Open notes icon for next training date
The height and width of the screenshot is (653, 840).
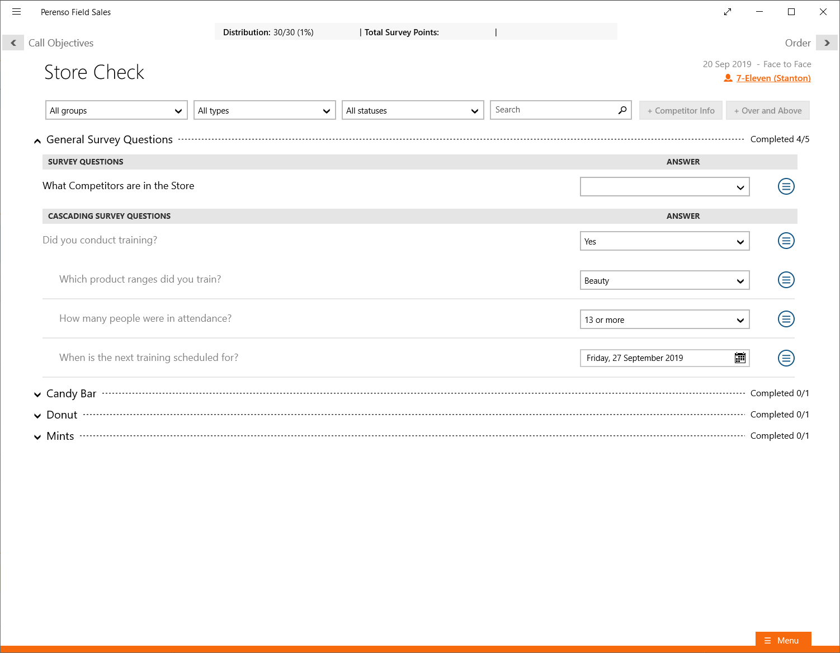pyautogui.click(x=786, y=358)
